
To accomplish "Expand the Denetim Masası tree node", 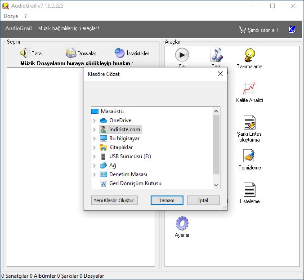I will [x=94, y=174].
